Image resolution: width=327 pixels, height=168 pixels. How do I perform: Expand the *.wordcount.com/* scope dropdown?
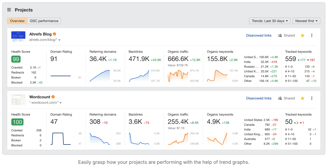[x=60, y=103]
